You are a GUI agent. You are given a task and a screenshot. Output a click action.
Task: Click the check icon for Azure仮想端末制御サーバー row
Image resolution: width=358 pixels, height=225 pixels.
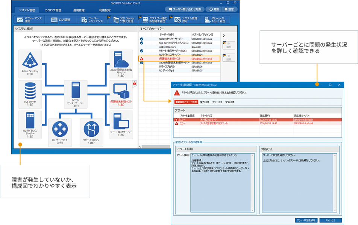[141, 63]
